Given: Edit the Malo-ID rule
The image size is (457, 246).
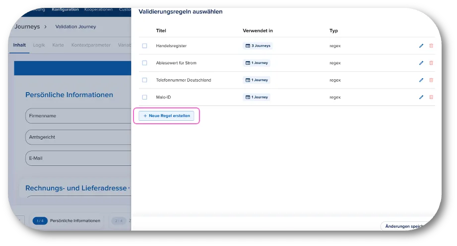Looking at the screenshot, I should [x=421, y=97].
